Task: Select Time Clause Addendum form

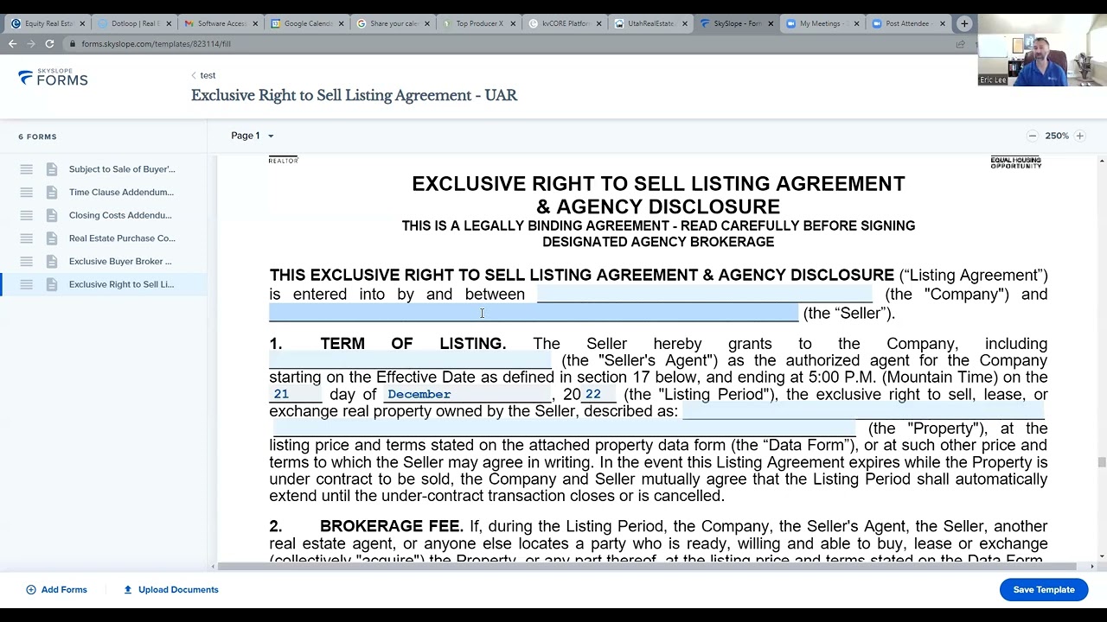Action: (121, 192)
